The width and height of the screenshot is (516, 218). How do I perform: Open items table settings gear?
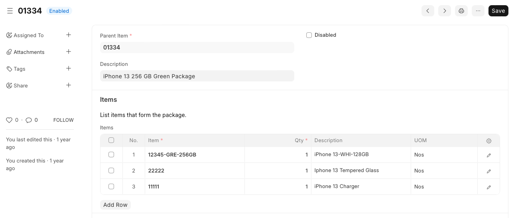coord(489,141)
